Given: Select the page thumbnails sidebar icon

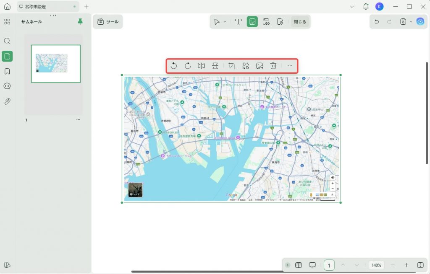Looking at the screenshot, I should coord(8,57).
